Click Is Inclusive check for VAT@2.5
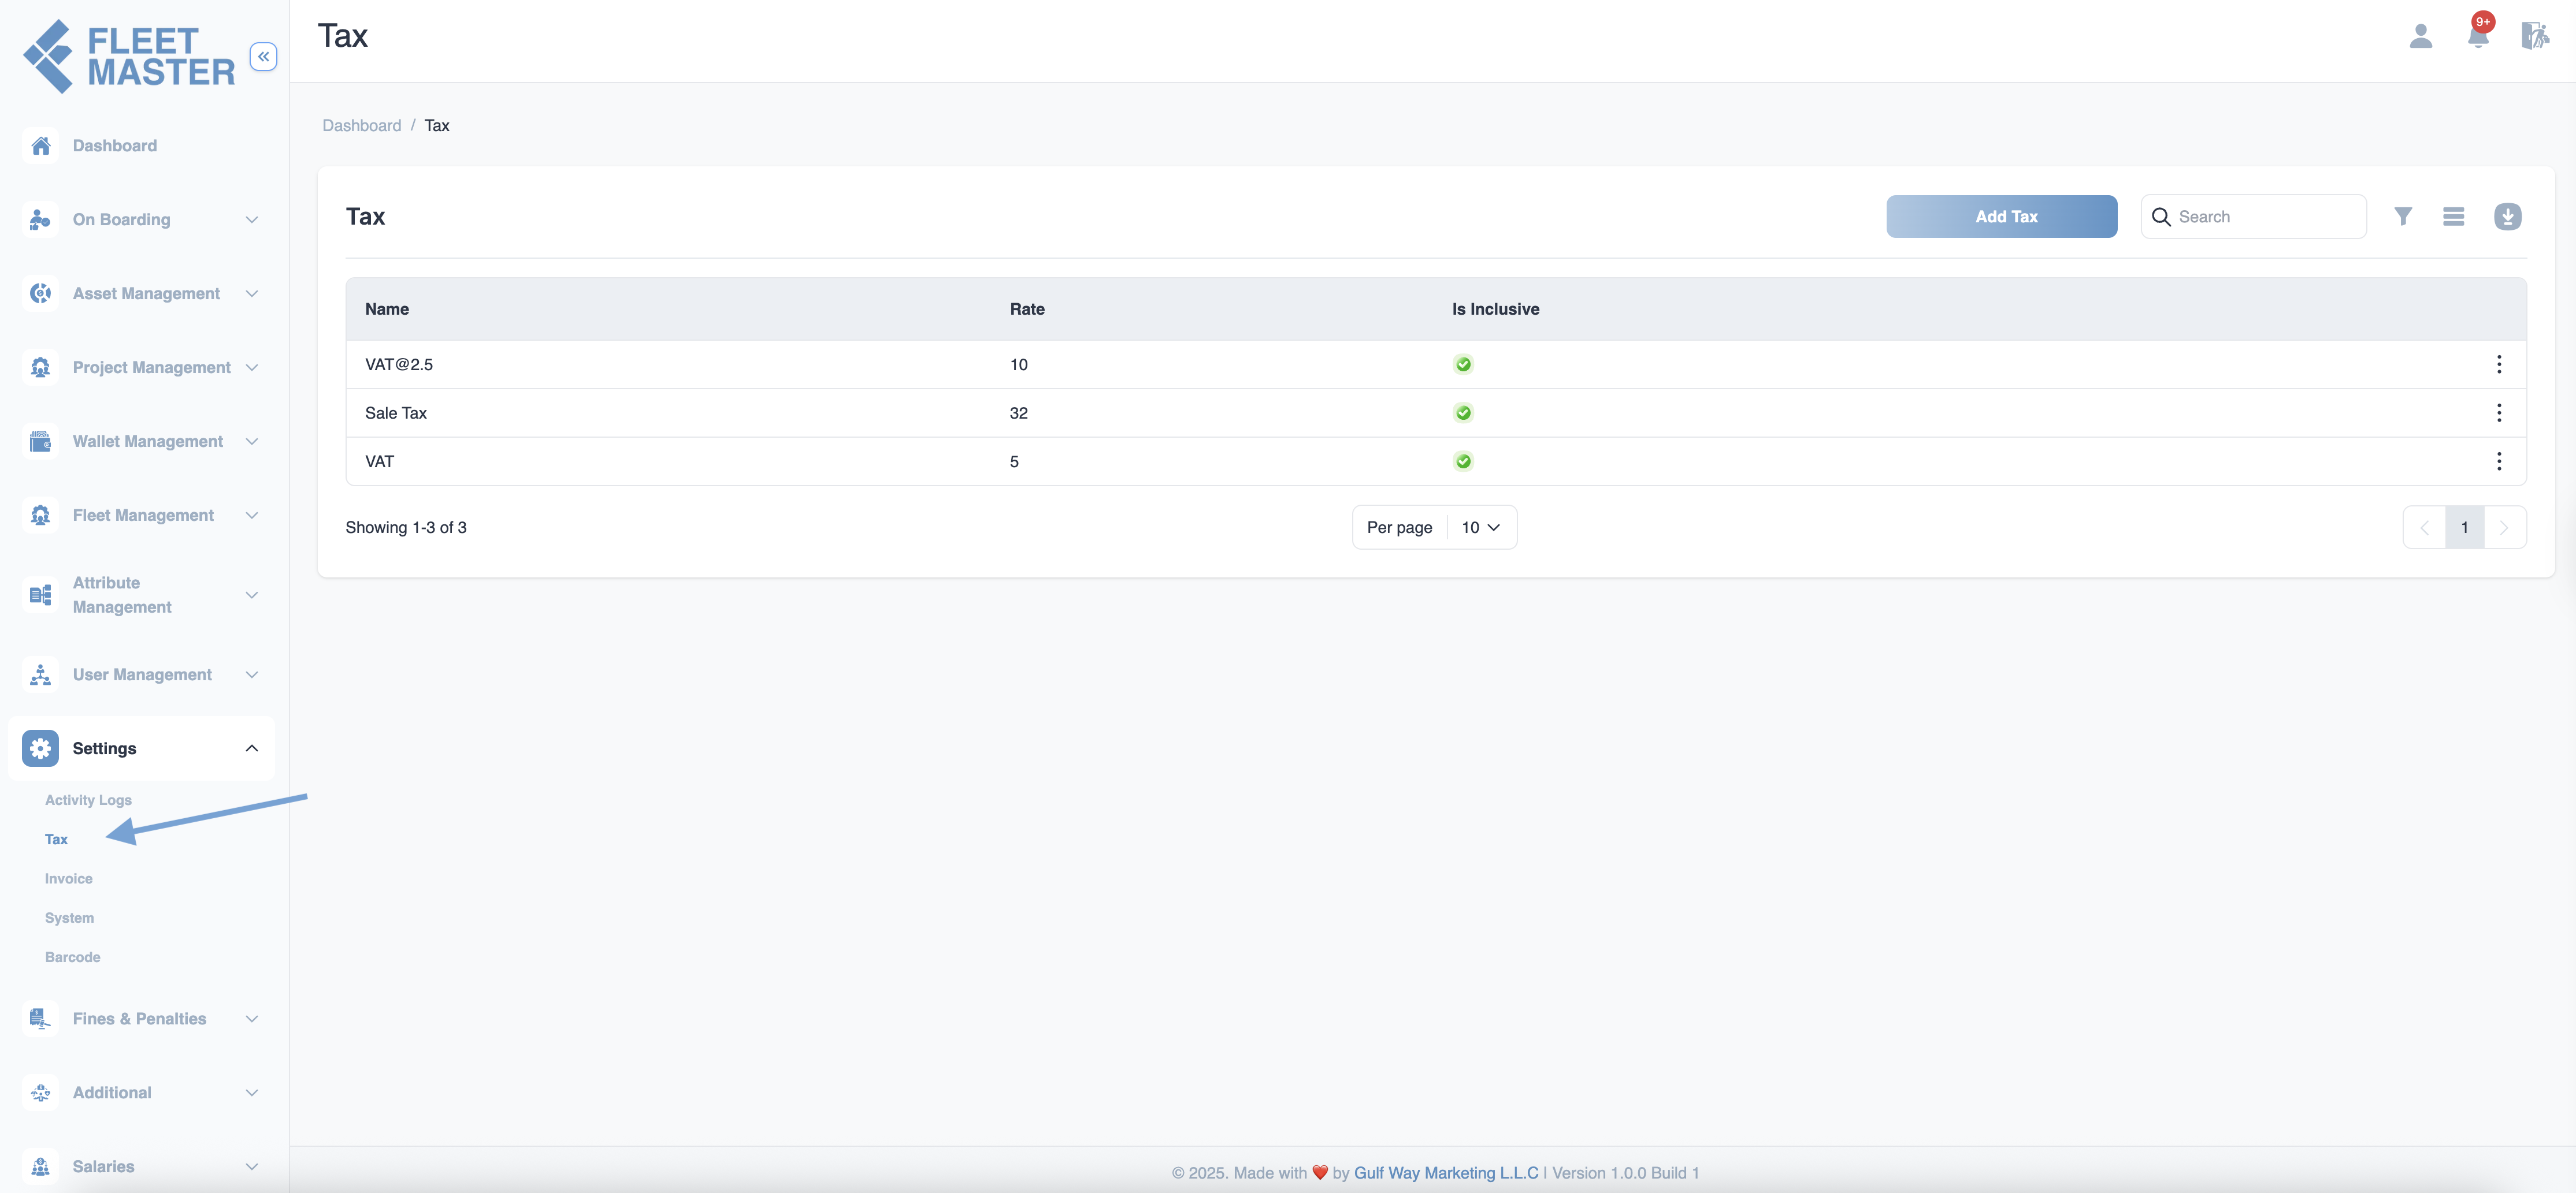2576x1193 pixels. [1463, 365]
